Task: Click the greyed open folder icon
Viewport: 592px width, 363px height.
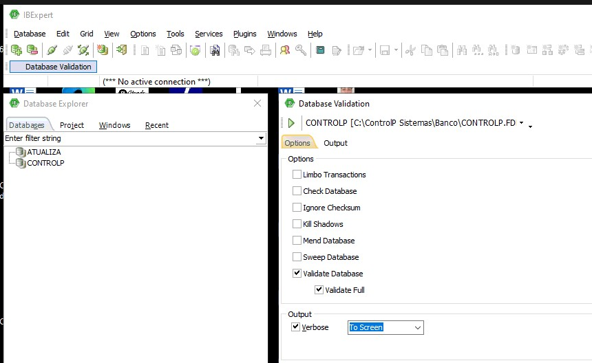Action: pos(358,50)
